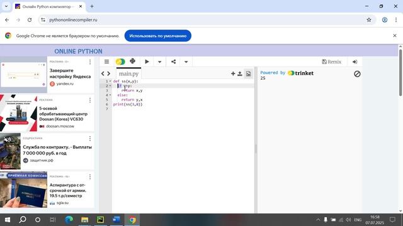Viewport: 403px width, 226px height.
Task: Expand the share options dropdown arrow
Action: pyautogui.click(x=186, y=62)
